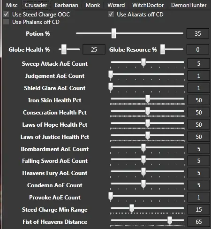Click the Globe Resource % slider thumb
The height and width of the screenshot is (229, 211).
click(163, 49)
